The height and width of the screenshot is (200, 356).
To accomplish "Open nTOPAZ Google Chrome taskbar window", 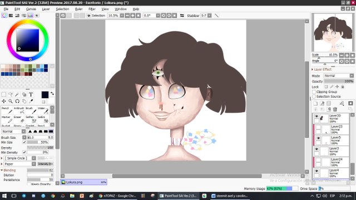I will tap(117, 196).
